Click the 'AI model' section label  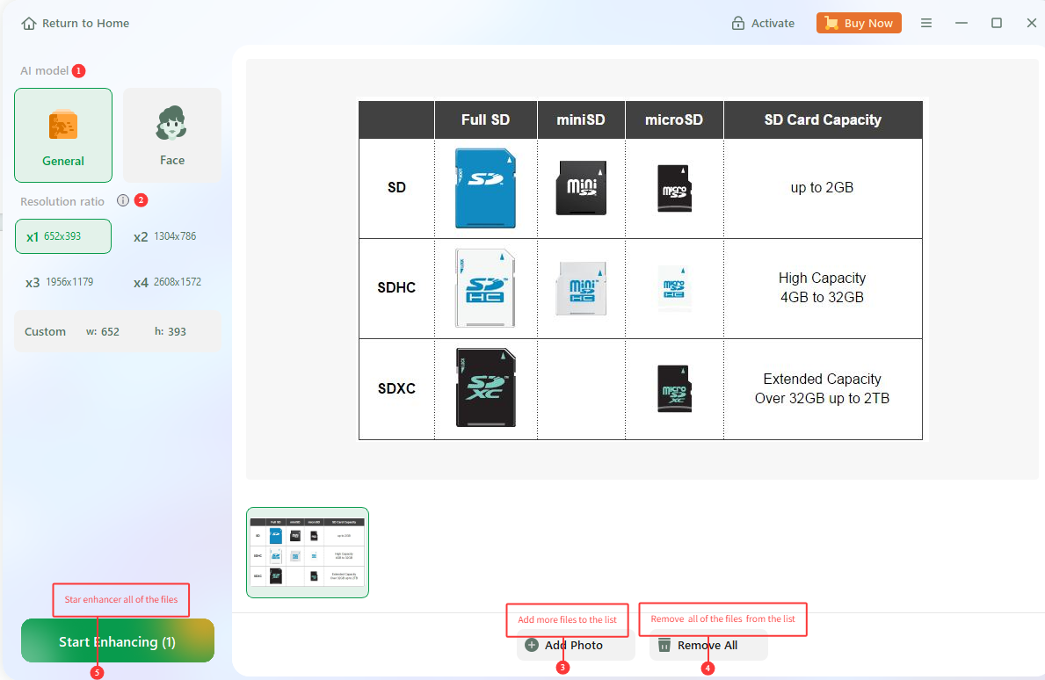point(44,70)
